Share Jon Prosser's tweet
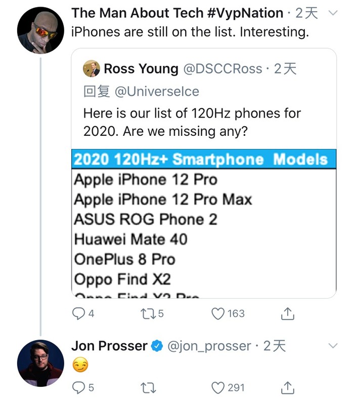The image size is (354, 401). [x=287, y=388]
